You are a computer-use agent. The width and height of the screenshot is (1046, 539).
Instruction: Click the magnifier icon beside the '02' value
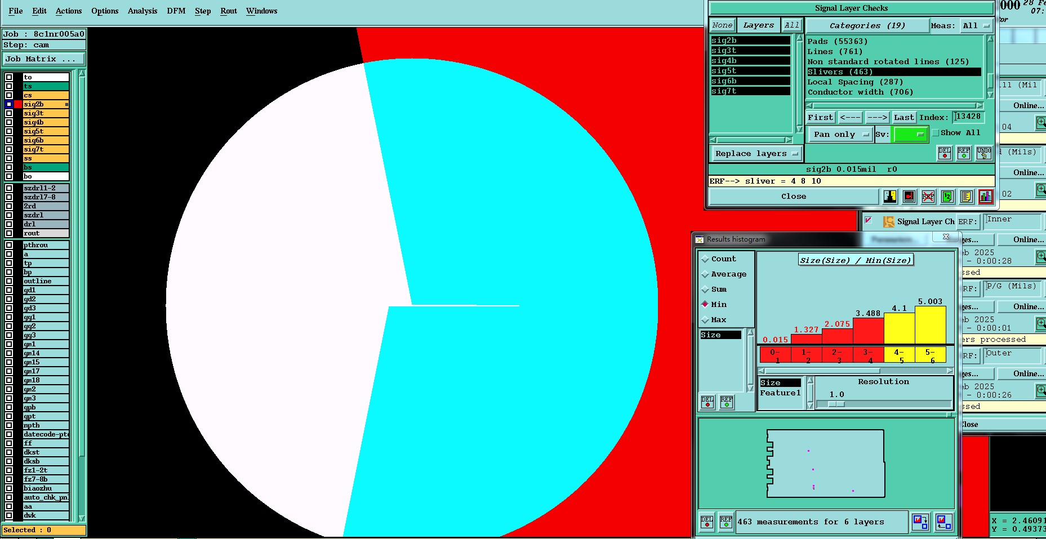click(x=1041, y=190)
